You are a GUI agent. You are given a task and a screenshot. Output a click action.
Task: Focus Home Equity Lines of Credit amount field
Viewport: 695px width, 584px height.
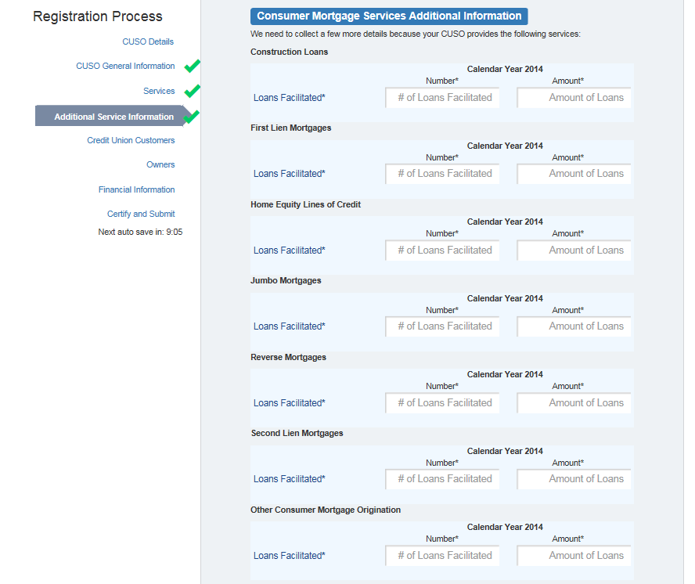pyautogui.click(x=574, y=250)
